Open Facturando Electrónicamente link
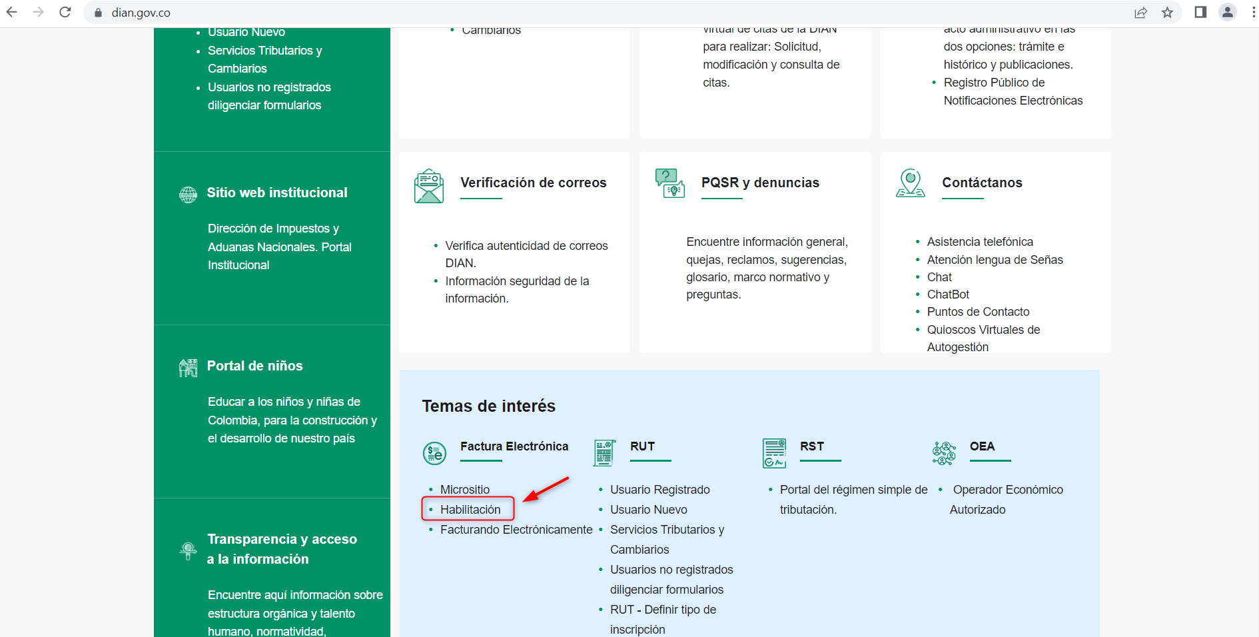Viewport: 1259px width, 637px height. click(x=516, y=530)
